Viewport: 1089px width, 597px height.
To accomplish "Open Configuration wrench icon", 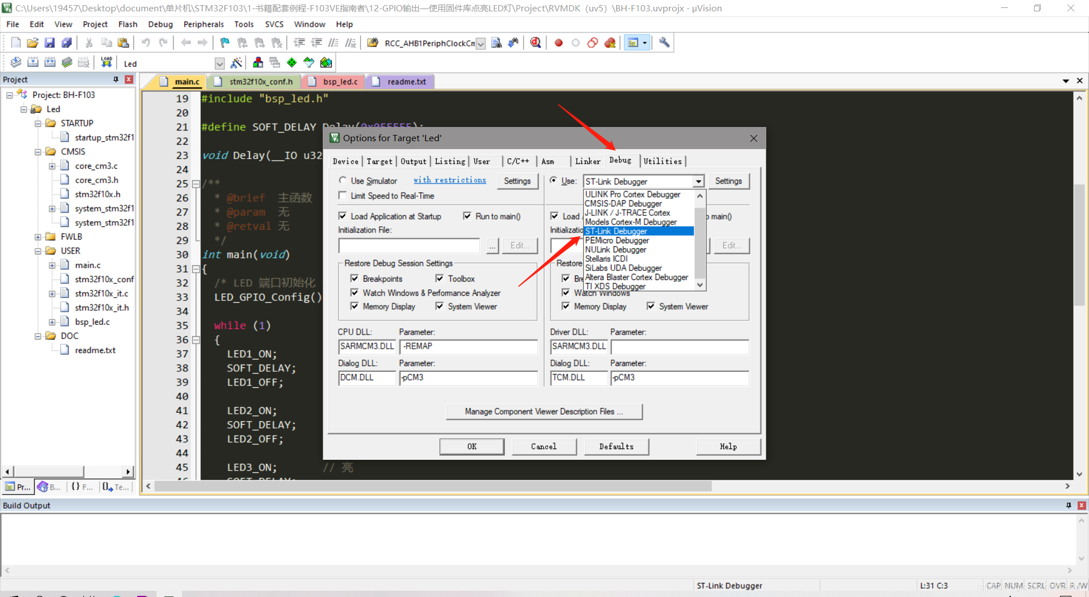I will [x=664, y=43].
